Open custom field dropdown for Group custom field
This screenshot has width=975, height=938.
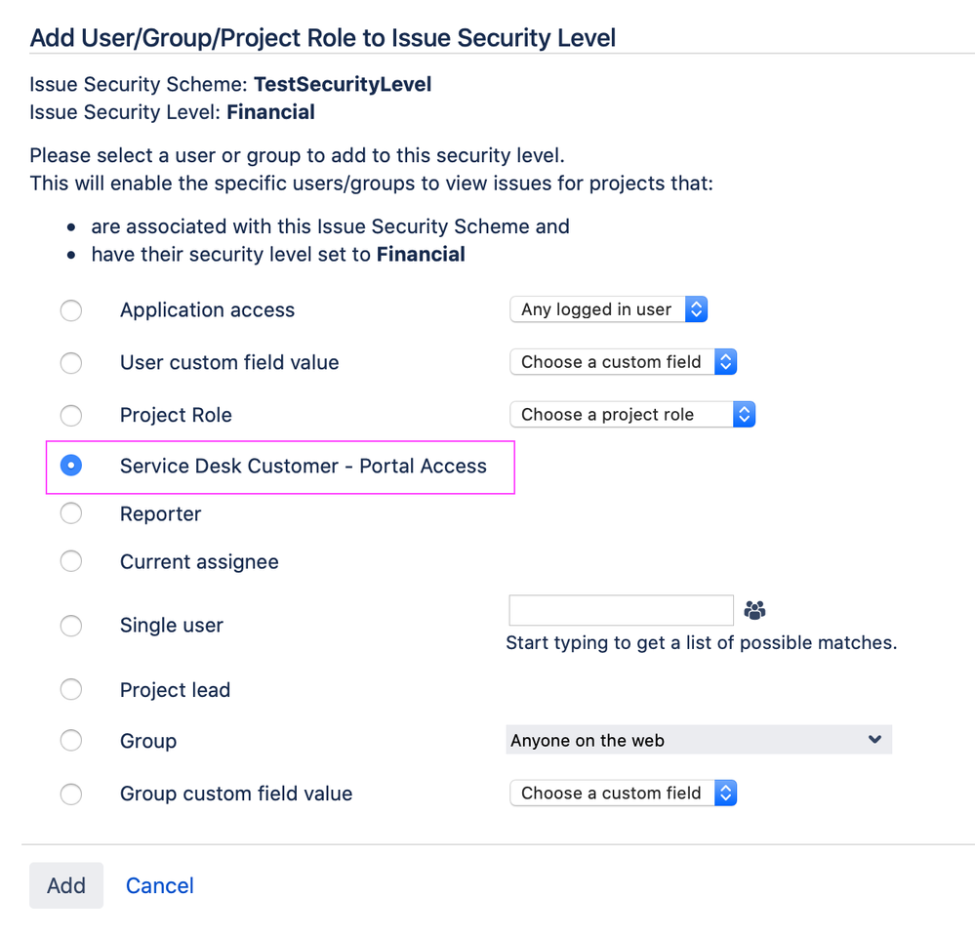pyautogui.click(x=623, y=794)
